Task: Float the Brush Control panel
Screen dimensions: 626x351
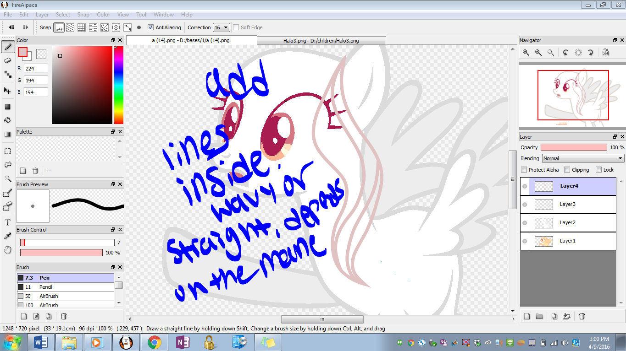Action: tap(113, 230)
